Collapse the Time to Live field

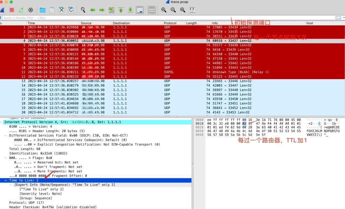point(6,180)
